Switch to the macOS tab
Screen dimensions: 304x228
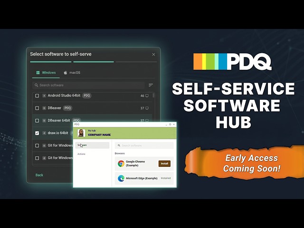pyautogui.click(x=72, y=73)
